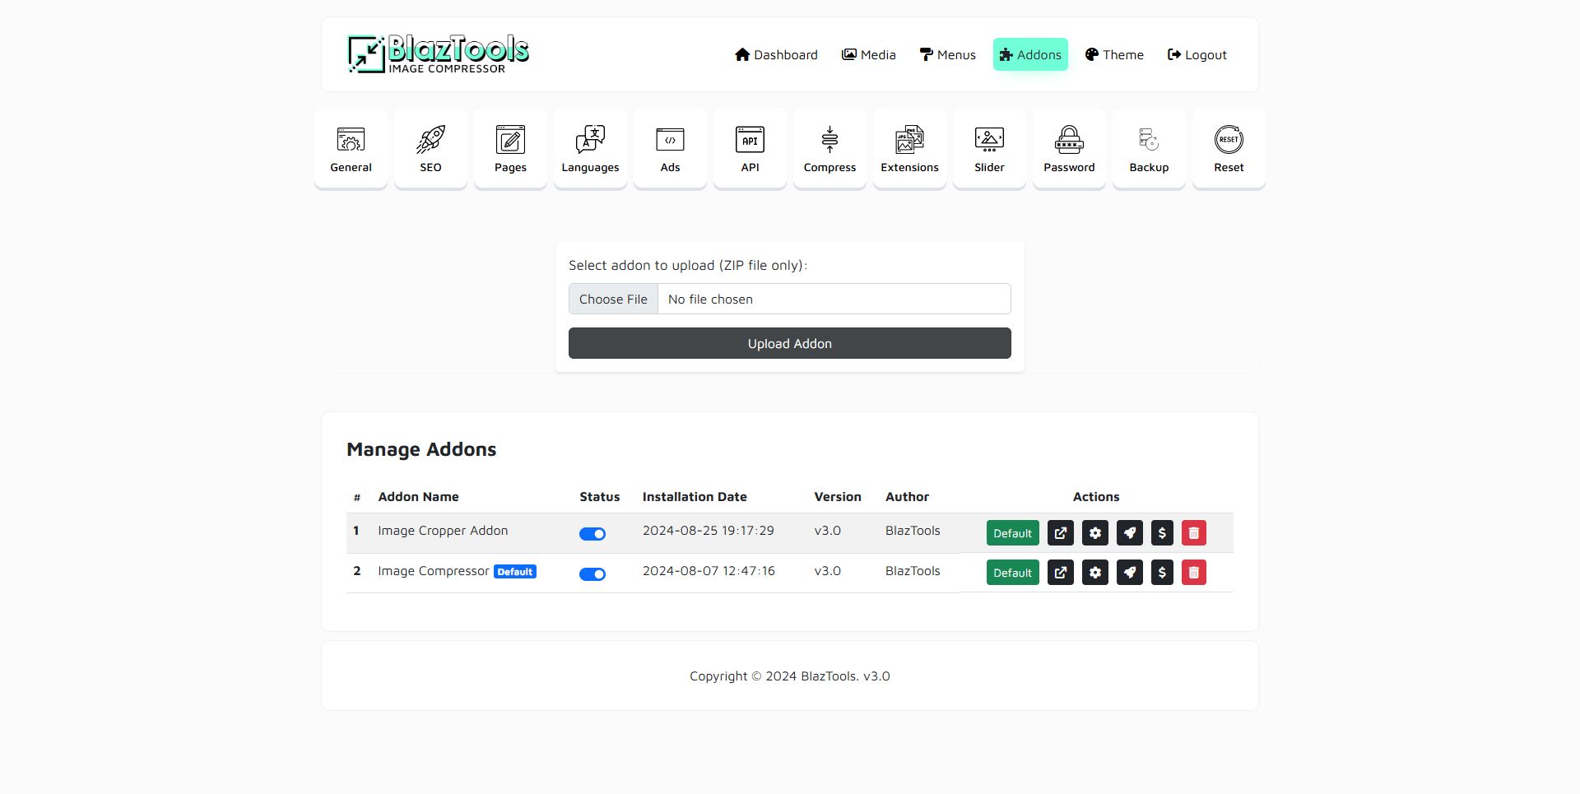The height and width of the screenshot is (794, 1580).
Task: Click the Choose File button
Action: coord(613,299)
